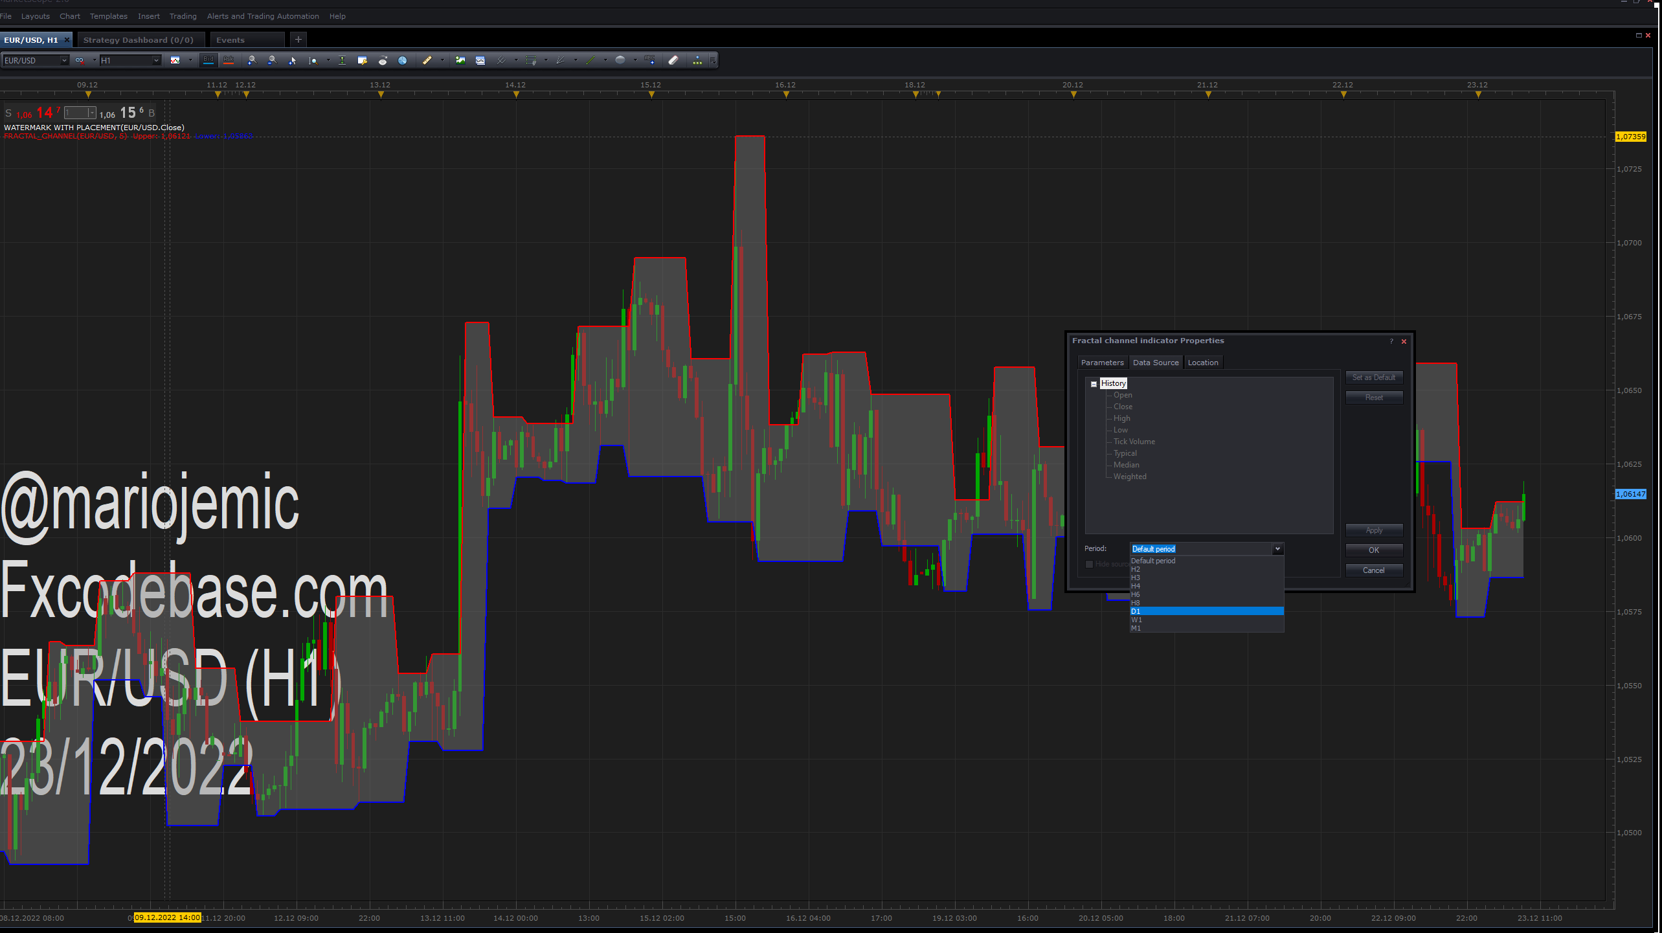Click the dialog help question mark
Image resolution: width=1662 pixels, height=933 pixels.
click(1391, 341)
